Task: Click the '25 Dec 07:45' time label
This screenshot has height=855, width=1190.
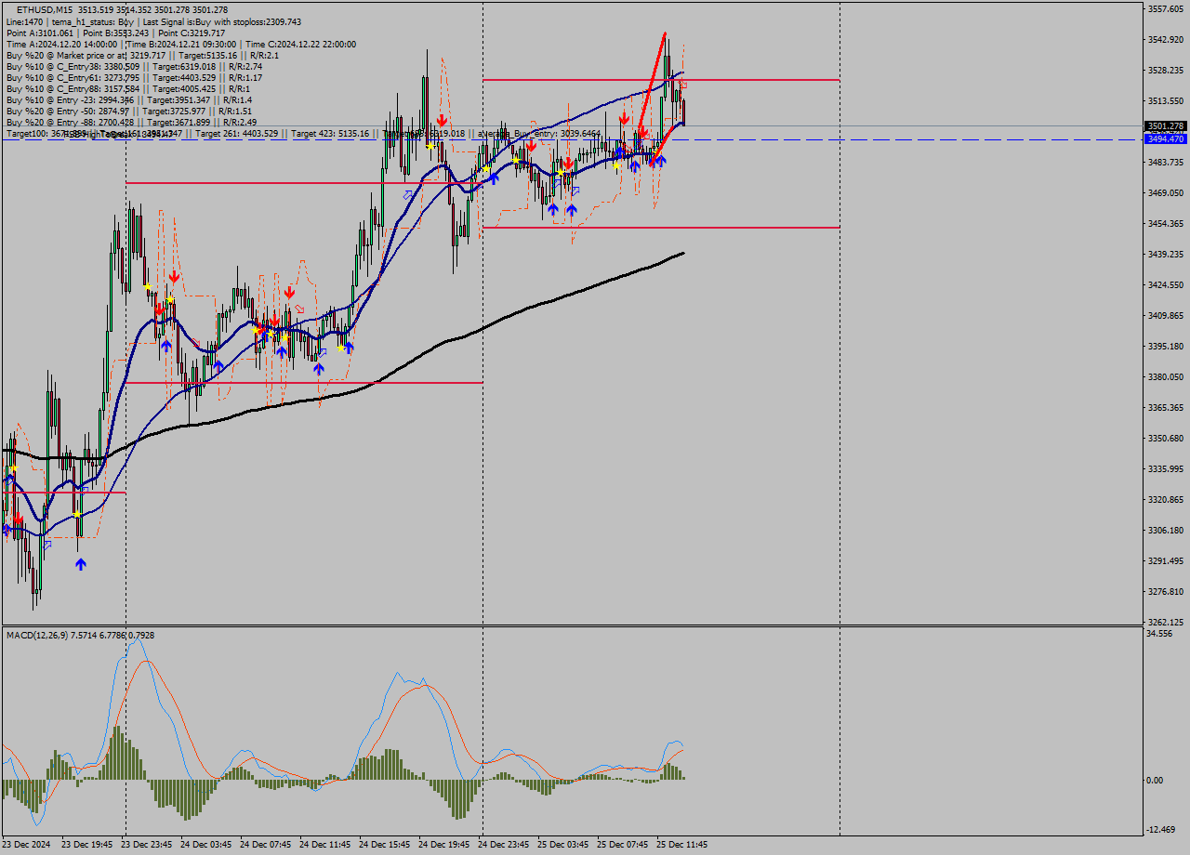Action: (622, 845)
